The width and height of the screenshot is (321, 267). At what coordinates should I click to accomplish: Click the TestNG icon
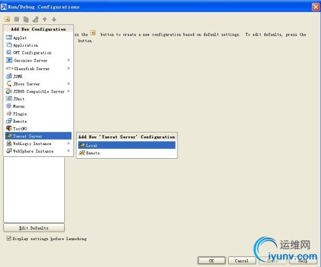pos(9,129)
